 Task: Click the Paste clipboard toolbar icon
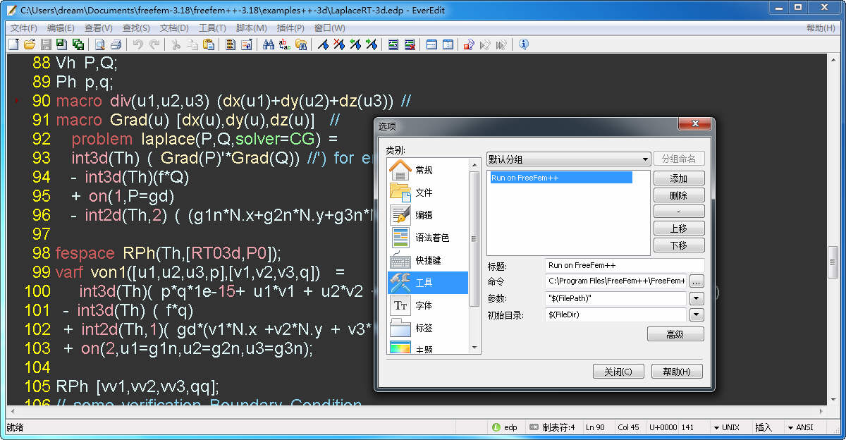tap(209, 44)
